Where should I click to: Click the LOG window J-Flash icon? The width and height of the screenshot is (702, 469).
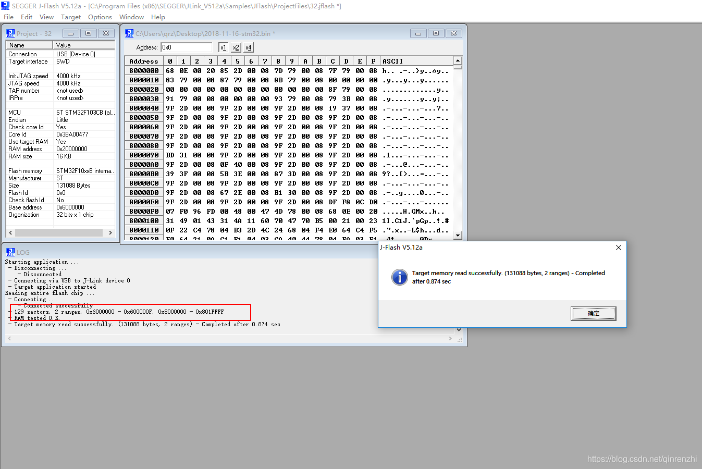pyautogui.click(x=10, y=252)
